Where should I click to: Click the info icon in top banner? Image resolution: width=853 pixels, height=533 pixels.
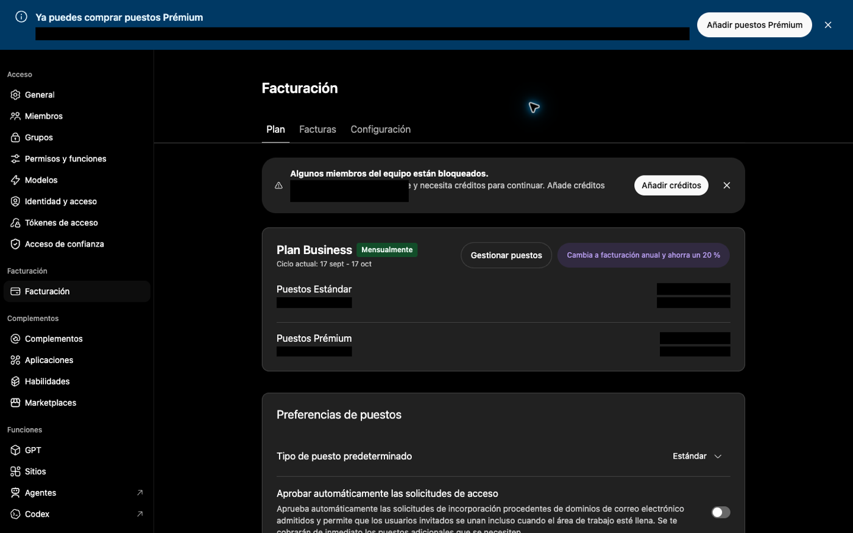(21, 17)
